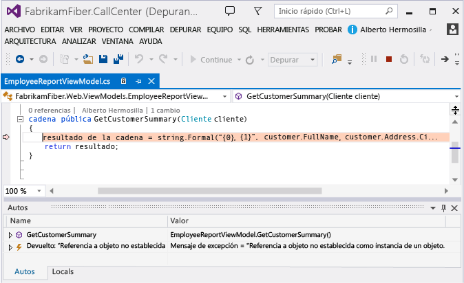
Task: Collapse the GetCustomerSummary method outline box
Action: pyautogui.click(x=20, y=119)
